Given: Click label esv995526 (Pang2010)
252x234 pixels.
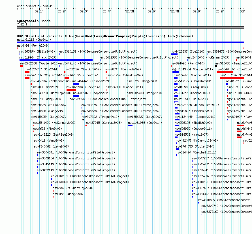Looking at the screenshot, I should click(48, 111).
